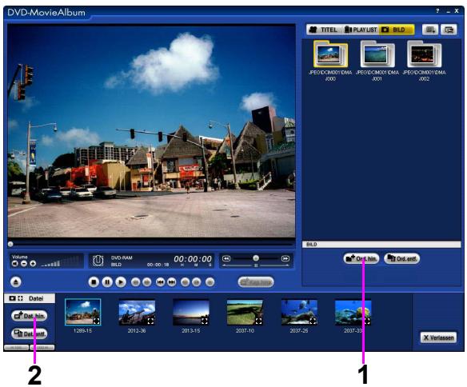
Task: Click fullscreen icon on thumbnail 2013-15
Action: [205, 321]
